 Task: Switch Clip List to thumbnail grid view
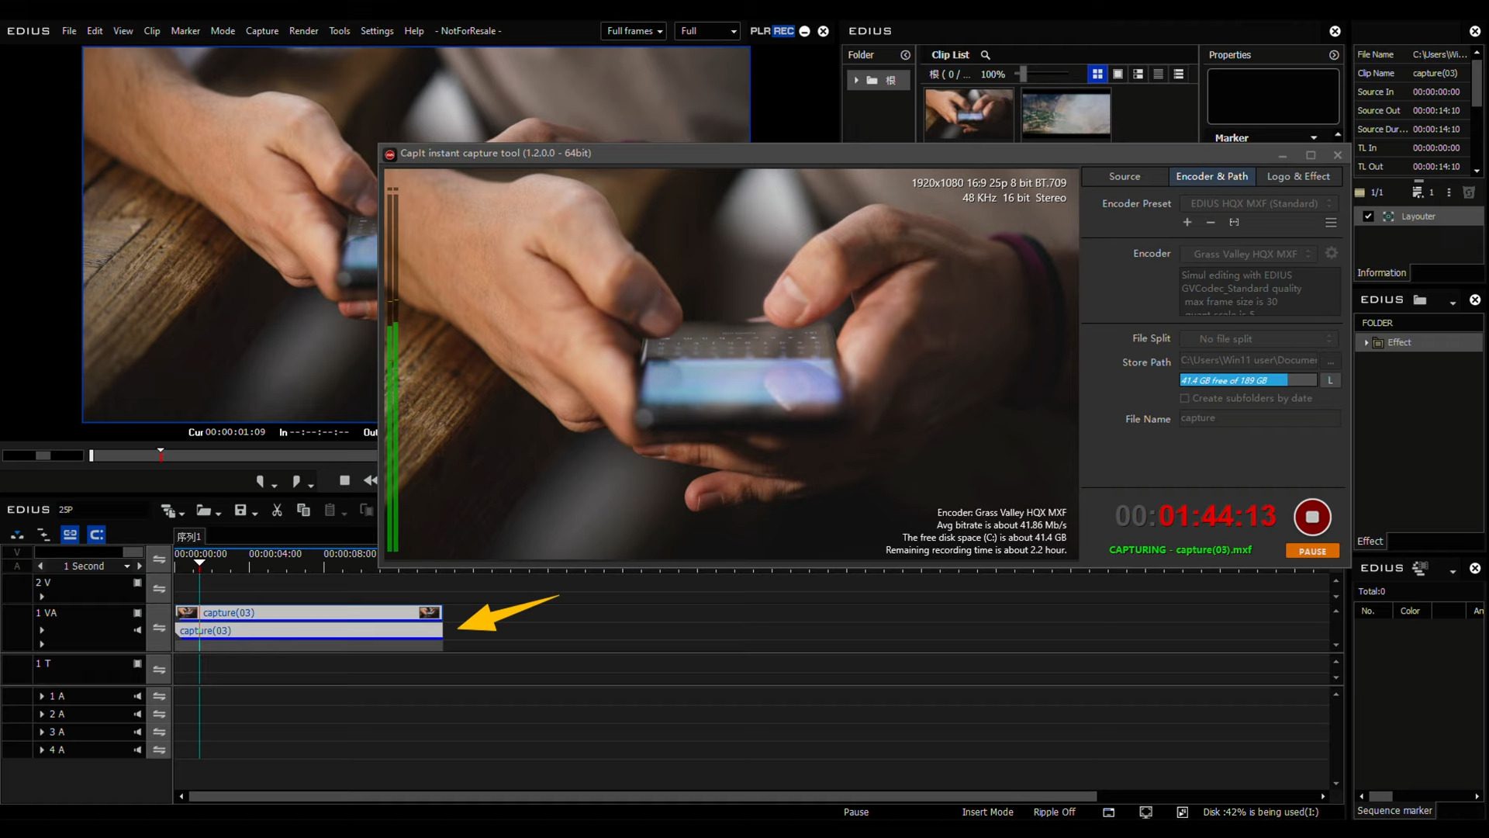[1097, 74]
